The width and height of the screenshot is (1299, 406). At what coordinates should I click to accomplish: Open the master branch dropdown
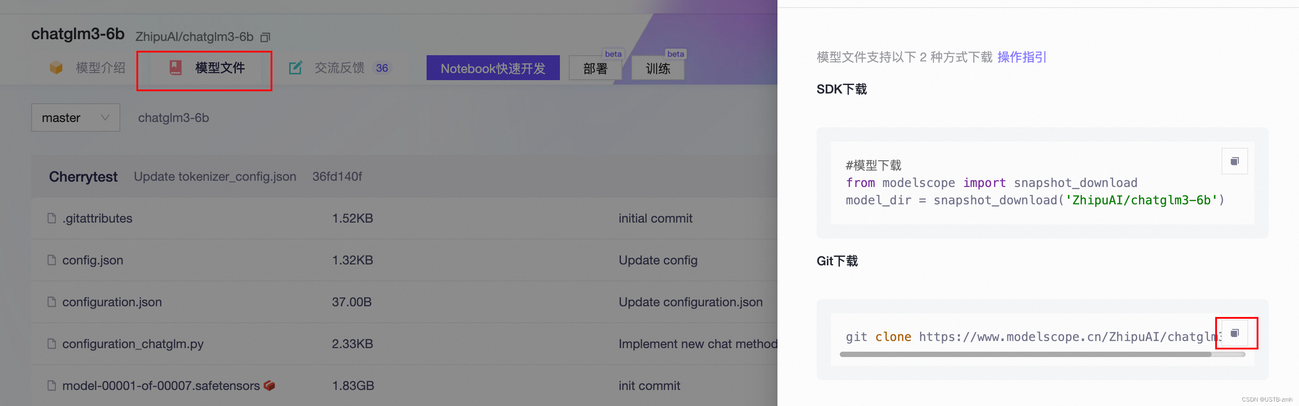[76, 118]
